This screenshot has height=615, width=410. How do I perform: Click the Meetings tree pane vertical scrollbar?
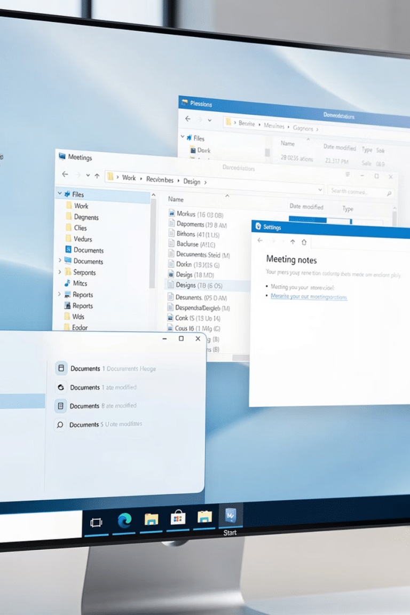[153, 243]
